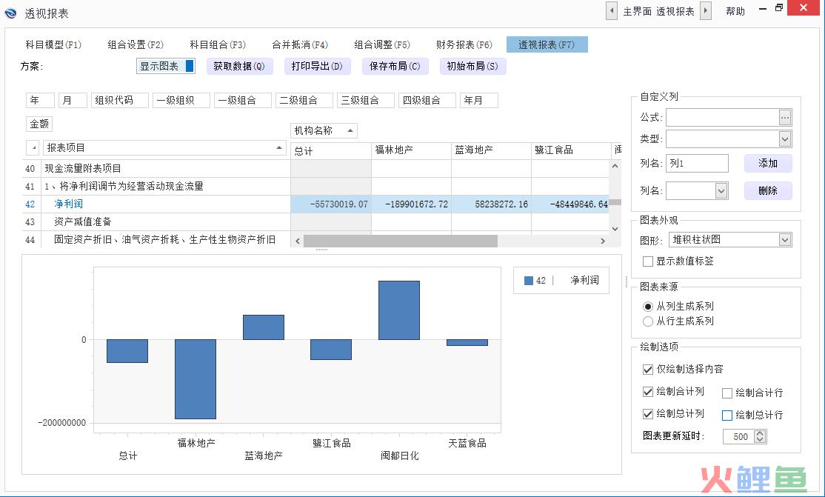Click the 删除 button
The image size is (825, 497).
(768, 190)
